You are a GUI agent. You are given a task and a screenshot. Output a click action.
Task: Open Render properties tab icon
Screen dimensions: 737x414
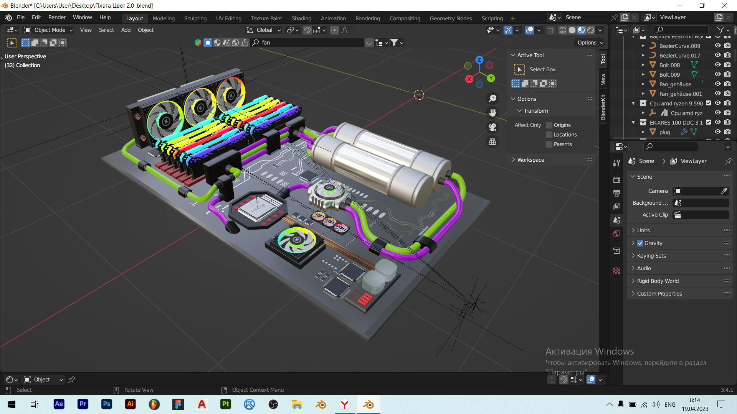[617, 180]
